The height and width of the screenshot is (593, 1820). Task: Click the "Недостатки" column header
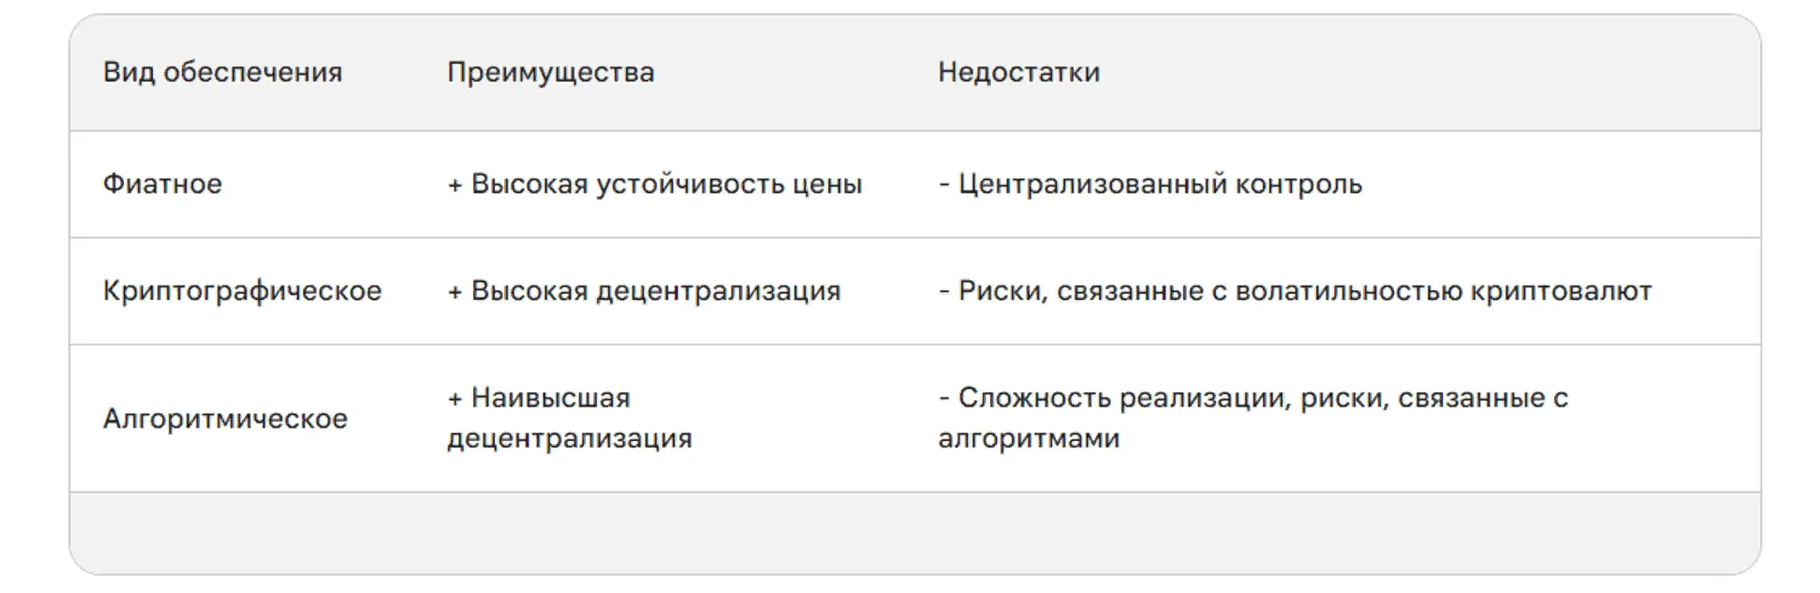[1018, 73]
